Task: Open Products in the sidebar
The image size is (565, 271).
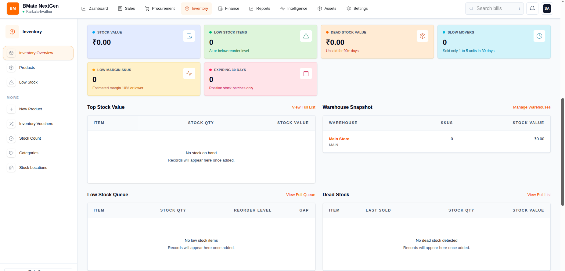Action: click(38, 68)
